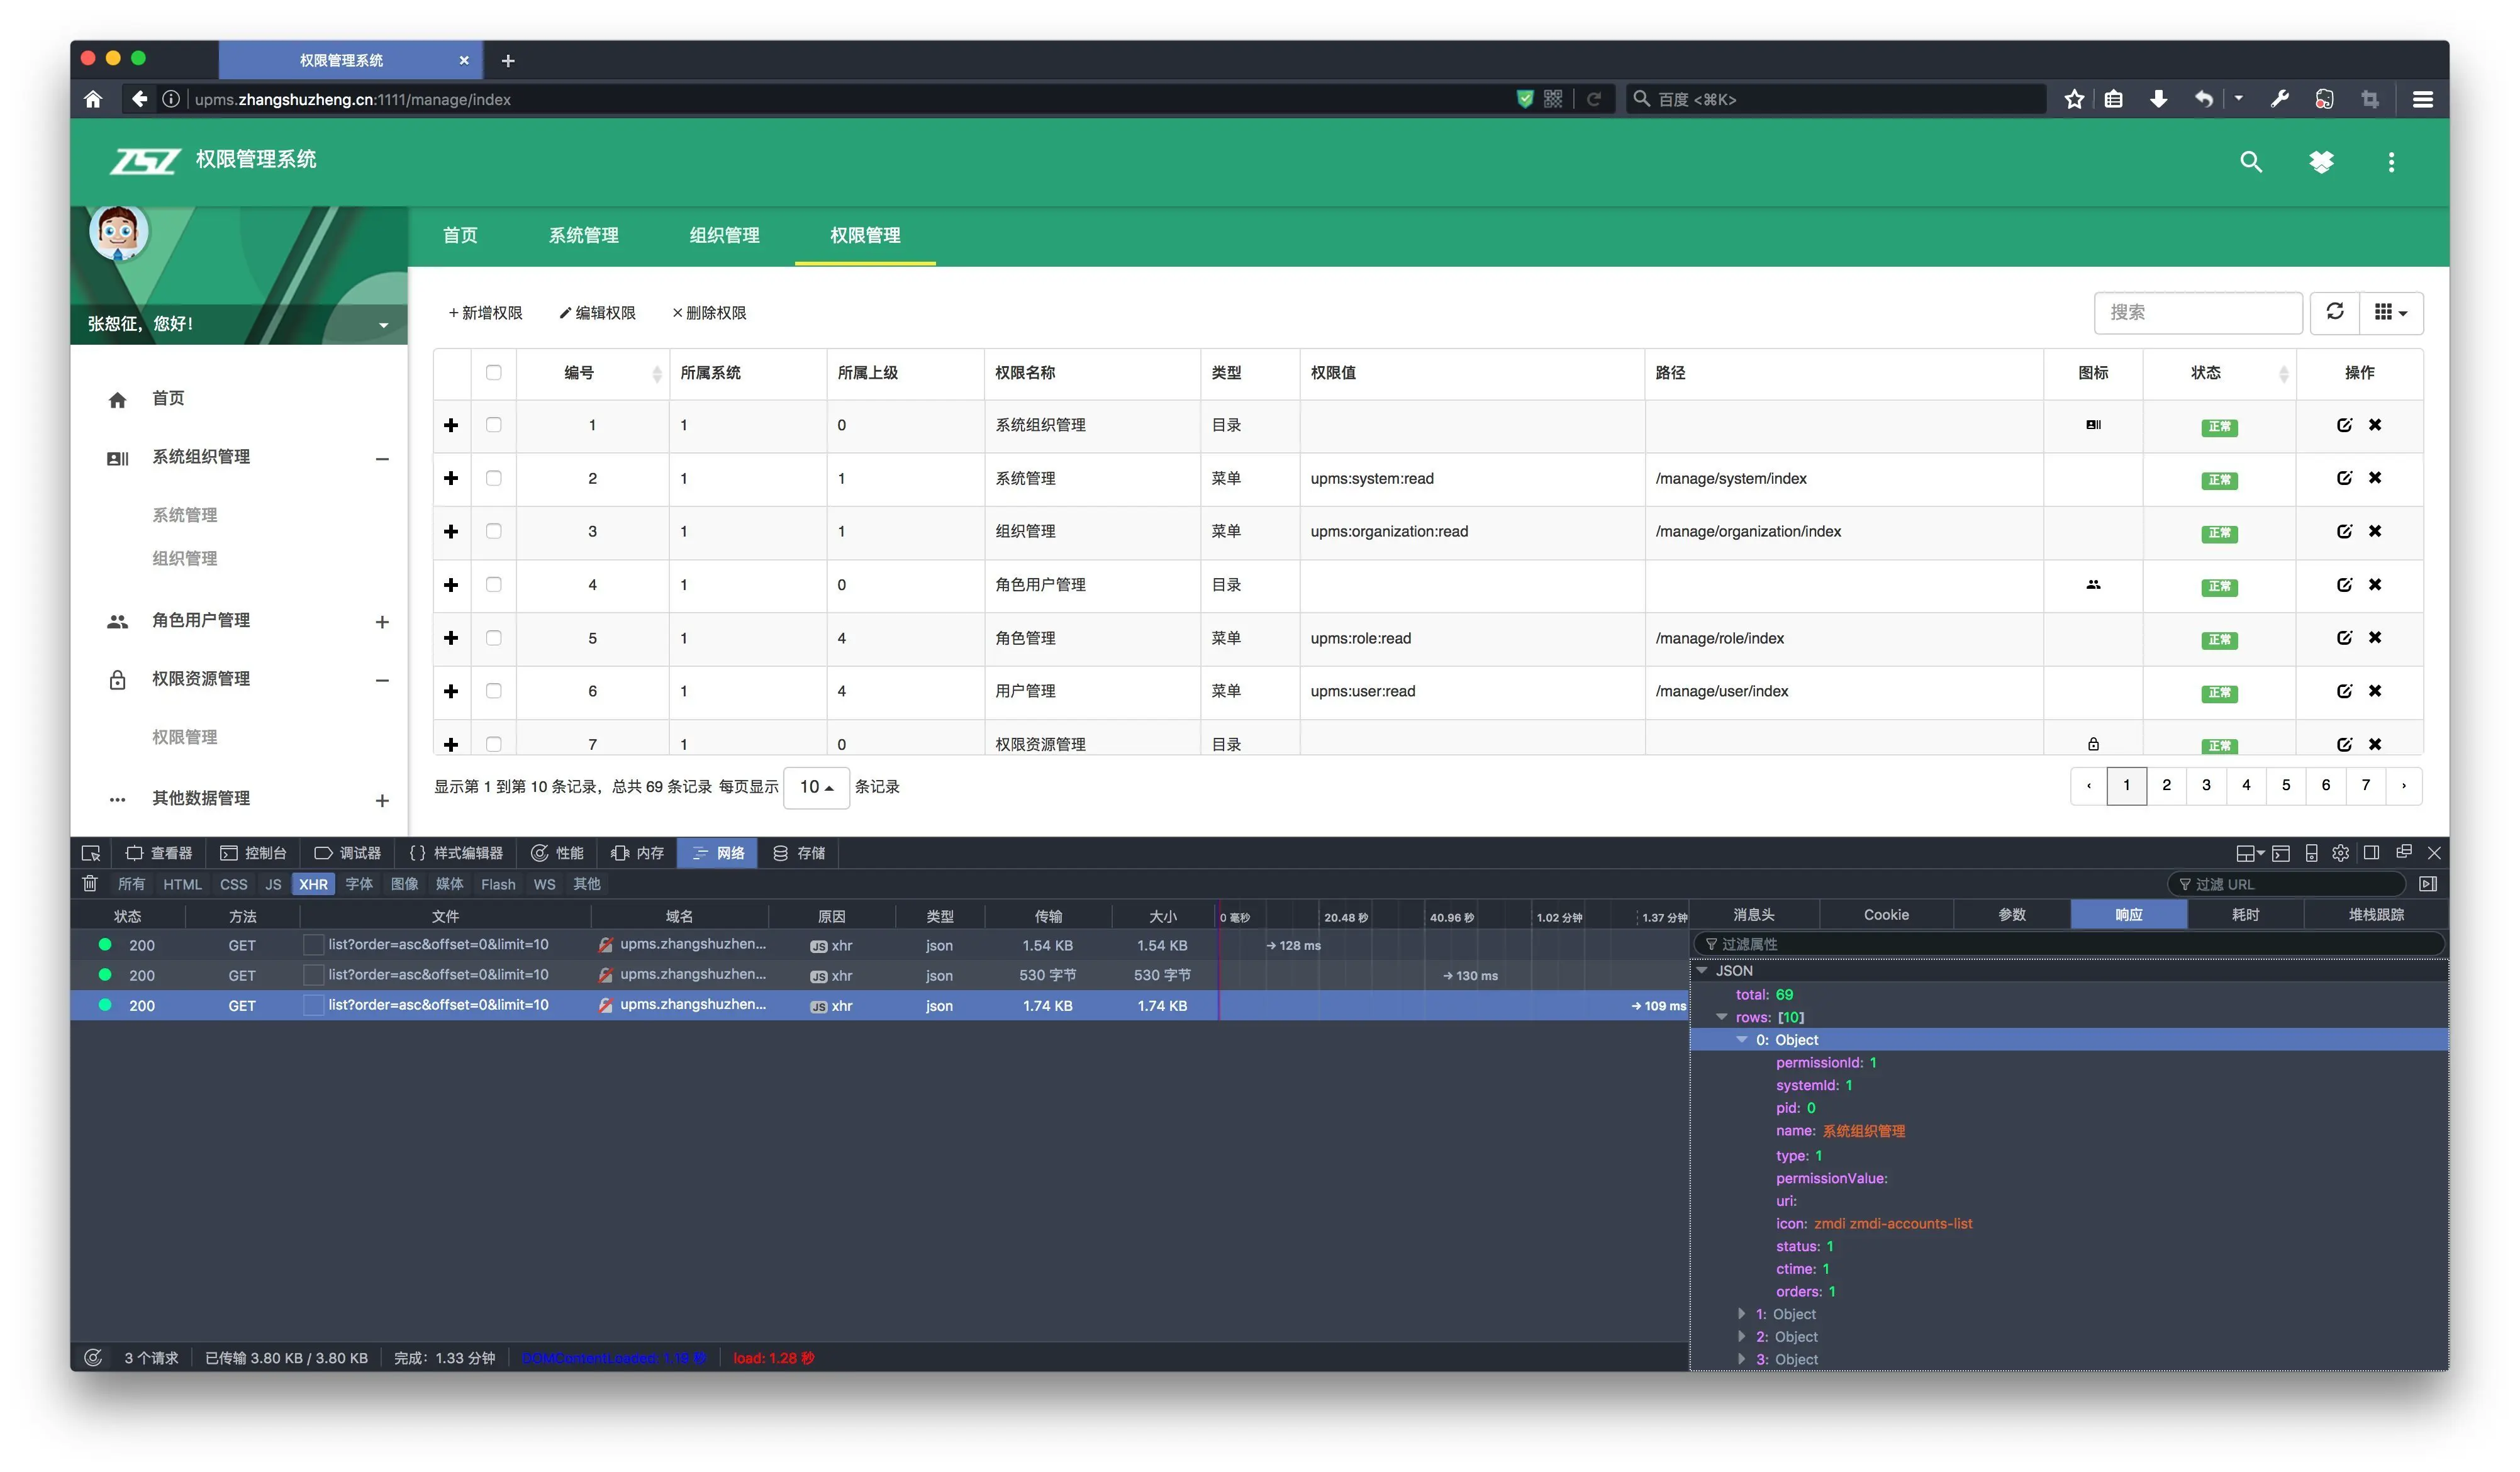Click the 搜索 search input field
The width and height of the screenshot is (2520, 1472).
point(2197,312)
